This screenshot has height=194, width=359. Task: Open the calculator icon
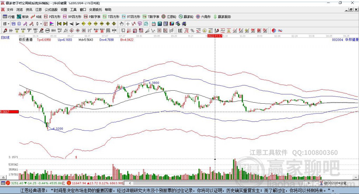160,24
